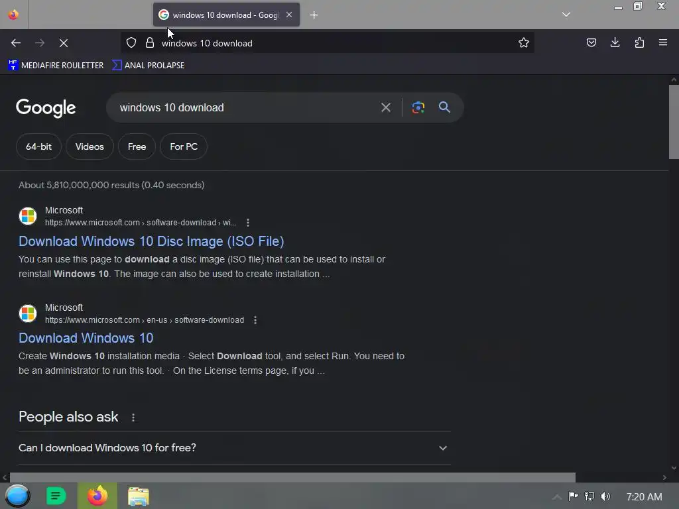The image size is (679, 509).
Task: Open the tracking protection shield icon
Action: [x=131, y=42]
